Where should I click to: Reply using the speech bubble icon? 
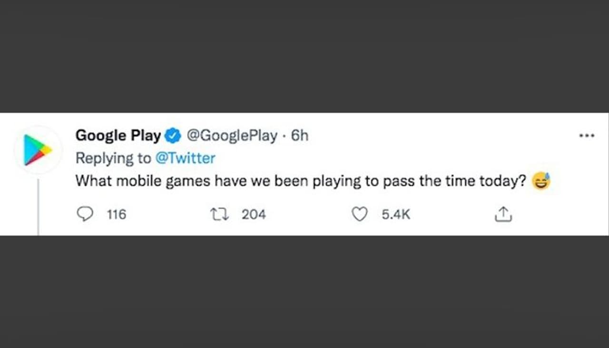coord(85,215)
